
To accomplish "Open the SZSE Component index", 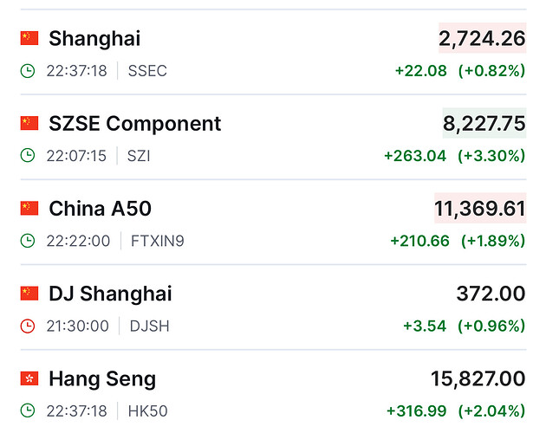I will tap(135, 123).
